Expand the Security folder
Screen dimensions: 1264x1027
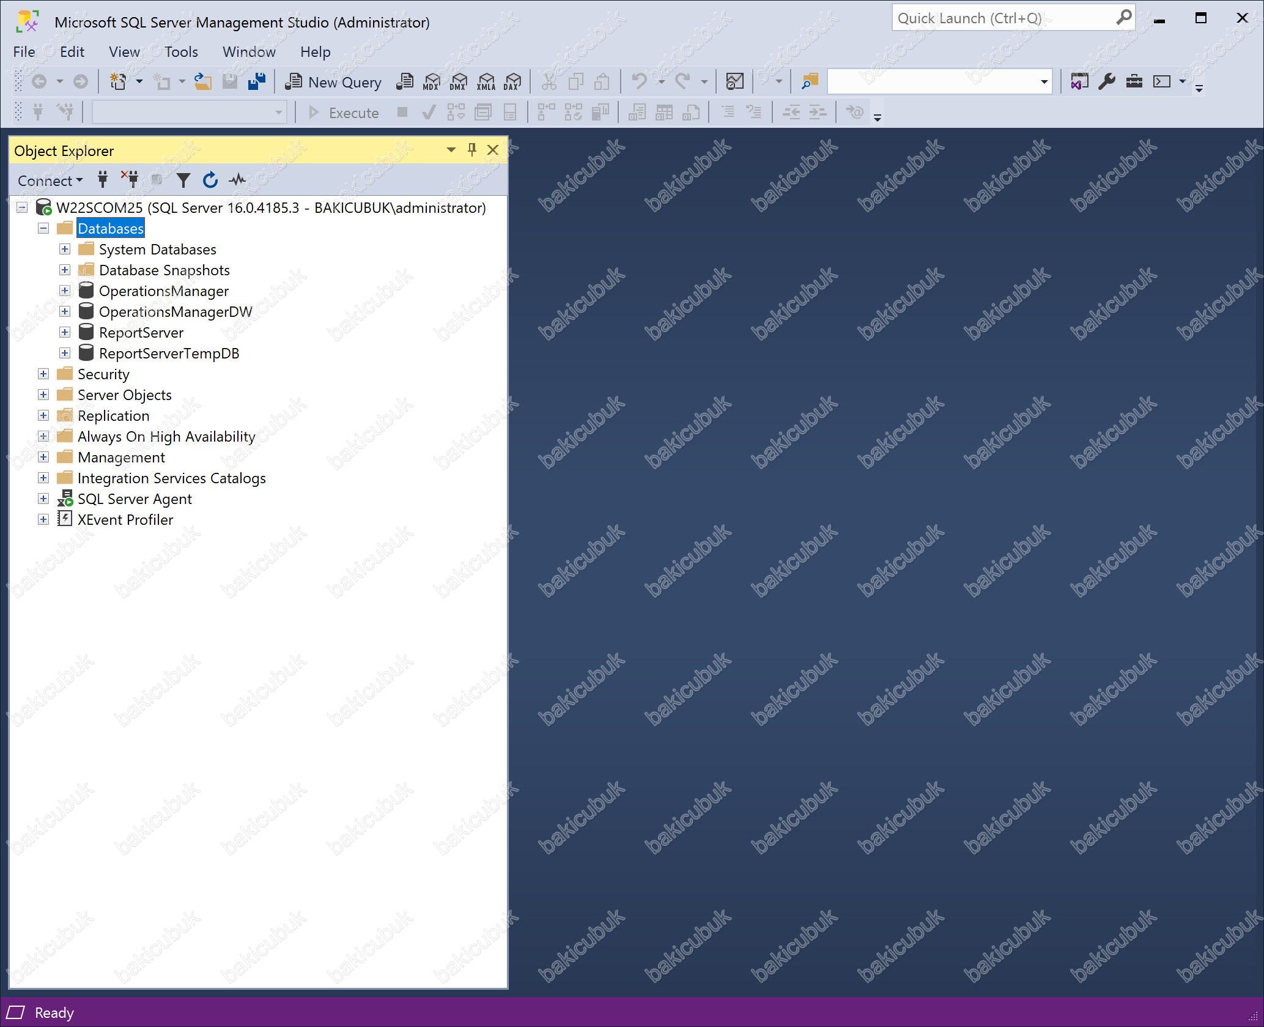click(43, 374)
